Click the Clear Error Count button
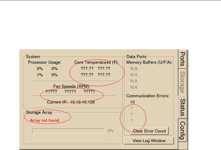Image resolution: width=221 pixels, height=150 pixels. click(149, 131)
